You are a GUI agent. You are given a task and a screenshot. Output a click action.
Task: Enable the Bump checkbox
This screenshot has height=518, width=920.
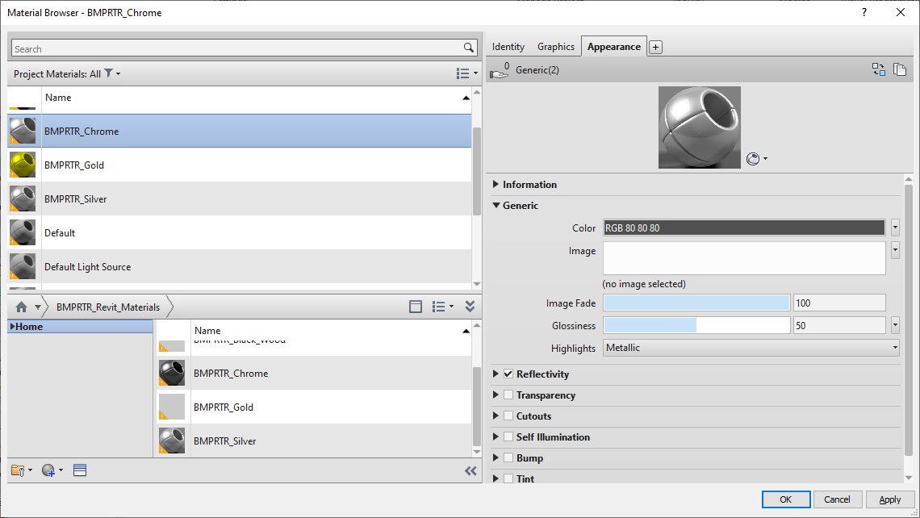508,458
